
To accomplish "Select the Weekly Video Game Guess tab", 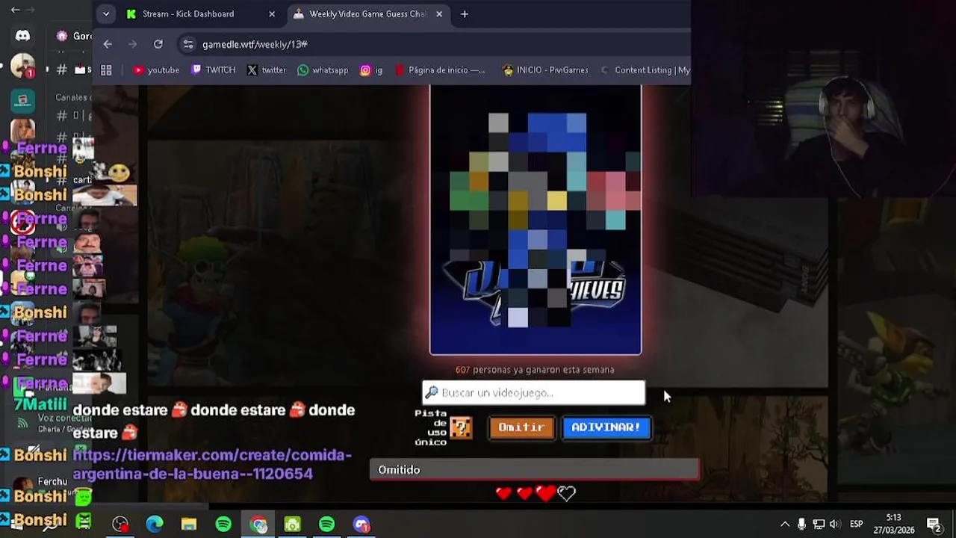I will point(359,13).
